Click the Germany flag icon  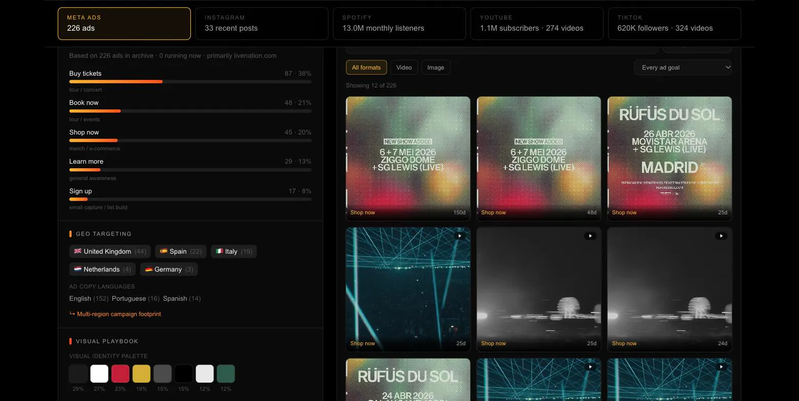pos(149,269)
